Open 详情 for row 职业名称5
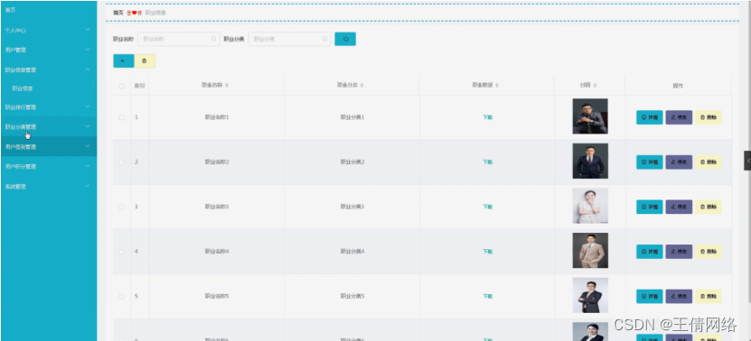The width and height of the screenshot is (751, 341). (650, 296)
